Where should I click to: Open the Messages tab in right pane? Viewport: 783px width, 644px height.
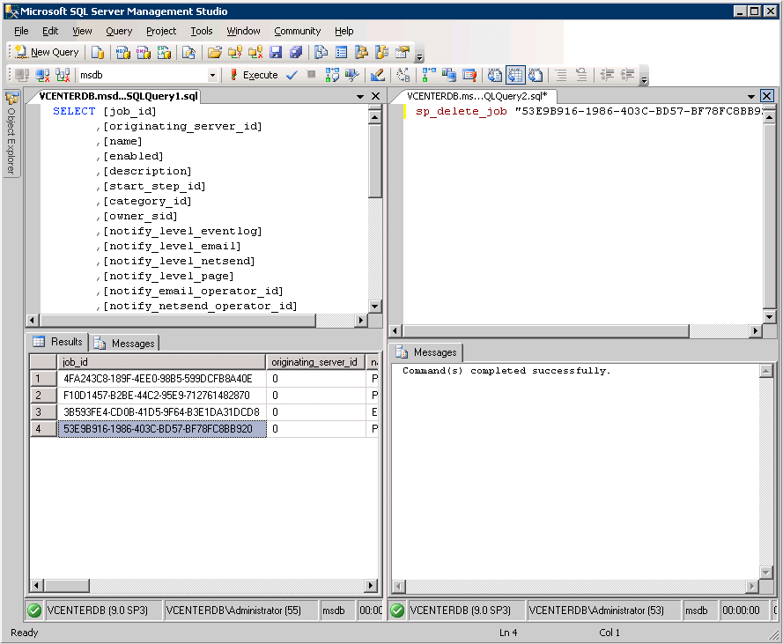[426, 352]
